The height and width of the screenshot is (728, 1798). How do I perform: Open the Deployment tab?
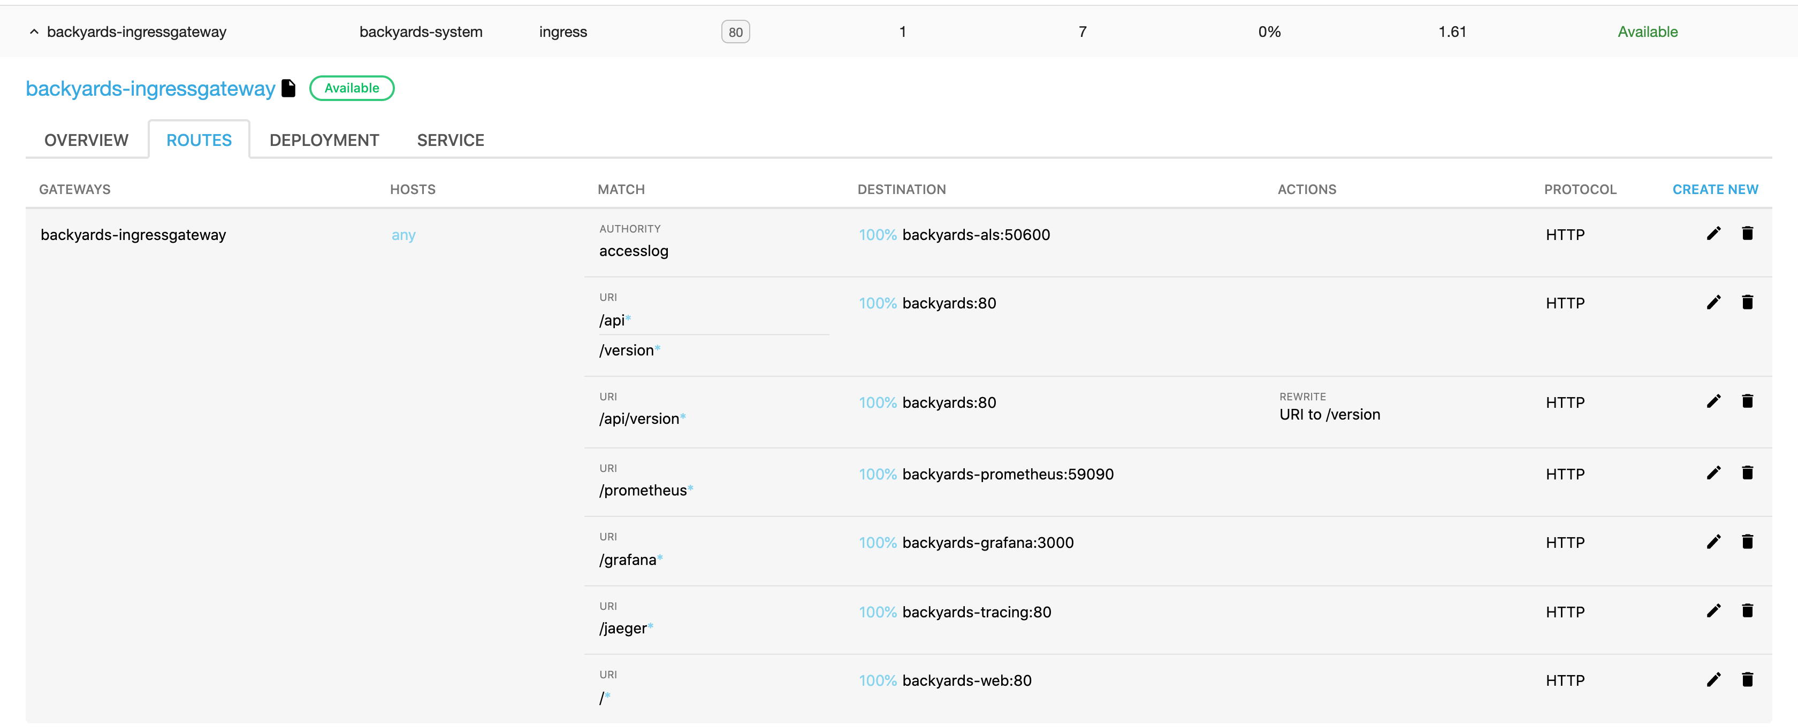[324, 140]
